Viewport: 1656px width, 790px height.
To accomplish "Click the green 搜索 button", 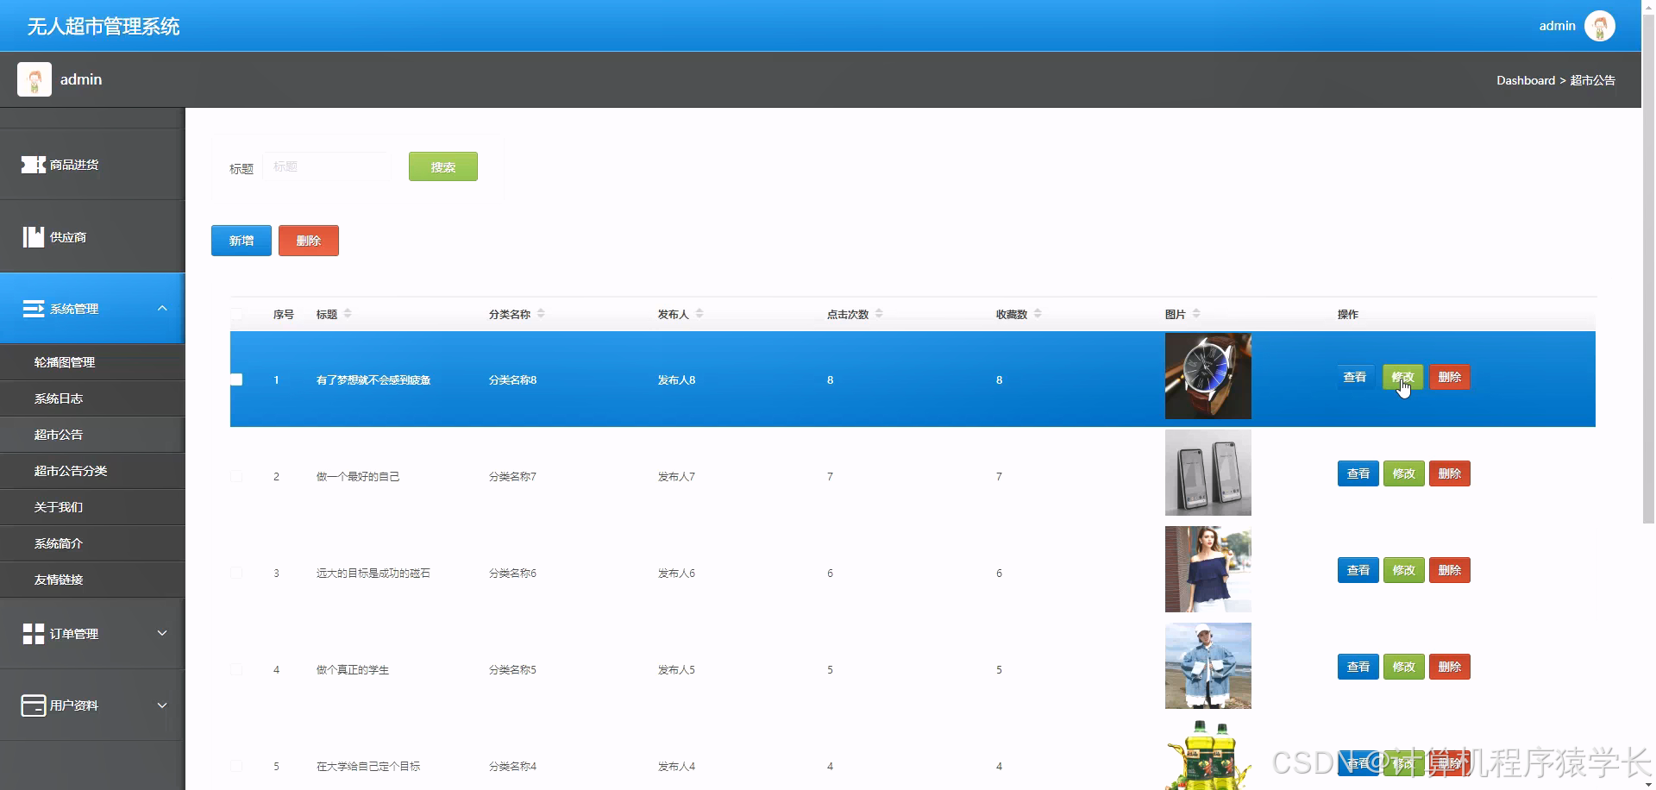I will coord(443,167).
